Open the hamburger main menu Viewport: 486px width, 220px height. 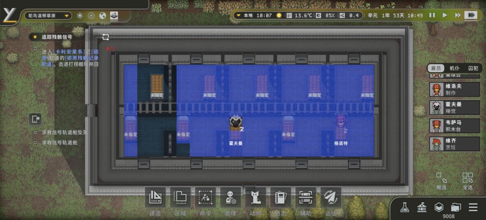[473, 207]
